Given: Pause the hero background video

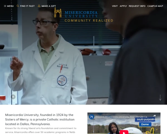Looking at the screenshot, I should tap(13, 97).
